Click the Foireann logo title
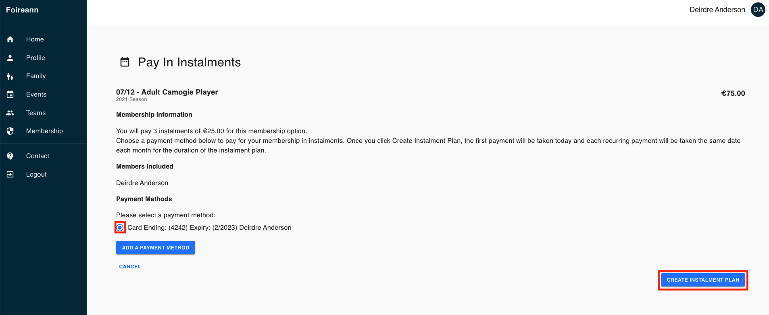769x315 pixels. coord(22,10)
